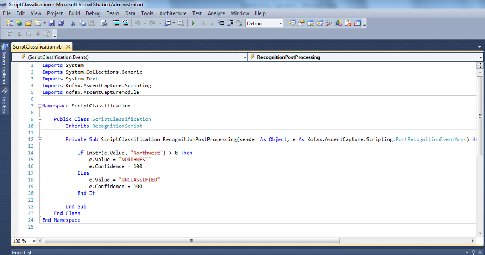
Task: Click the Copy toolbar icon
Action: tap(82, 24)
